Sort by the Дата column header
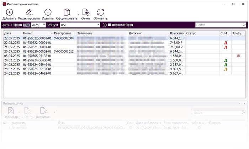Image resolution: width=249 pixels, height=149 pixels. (12, 33)
